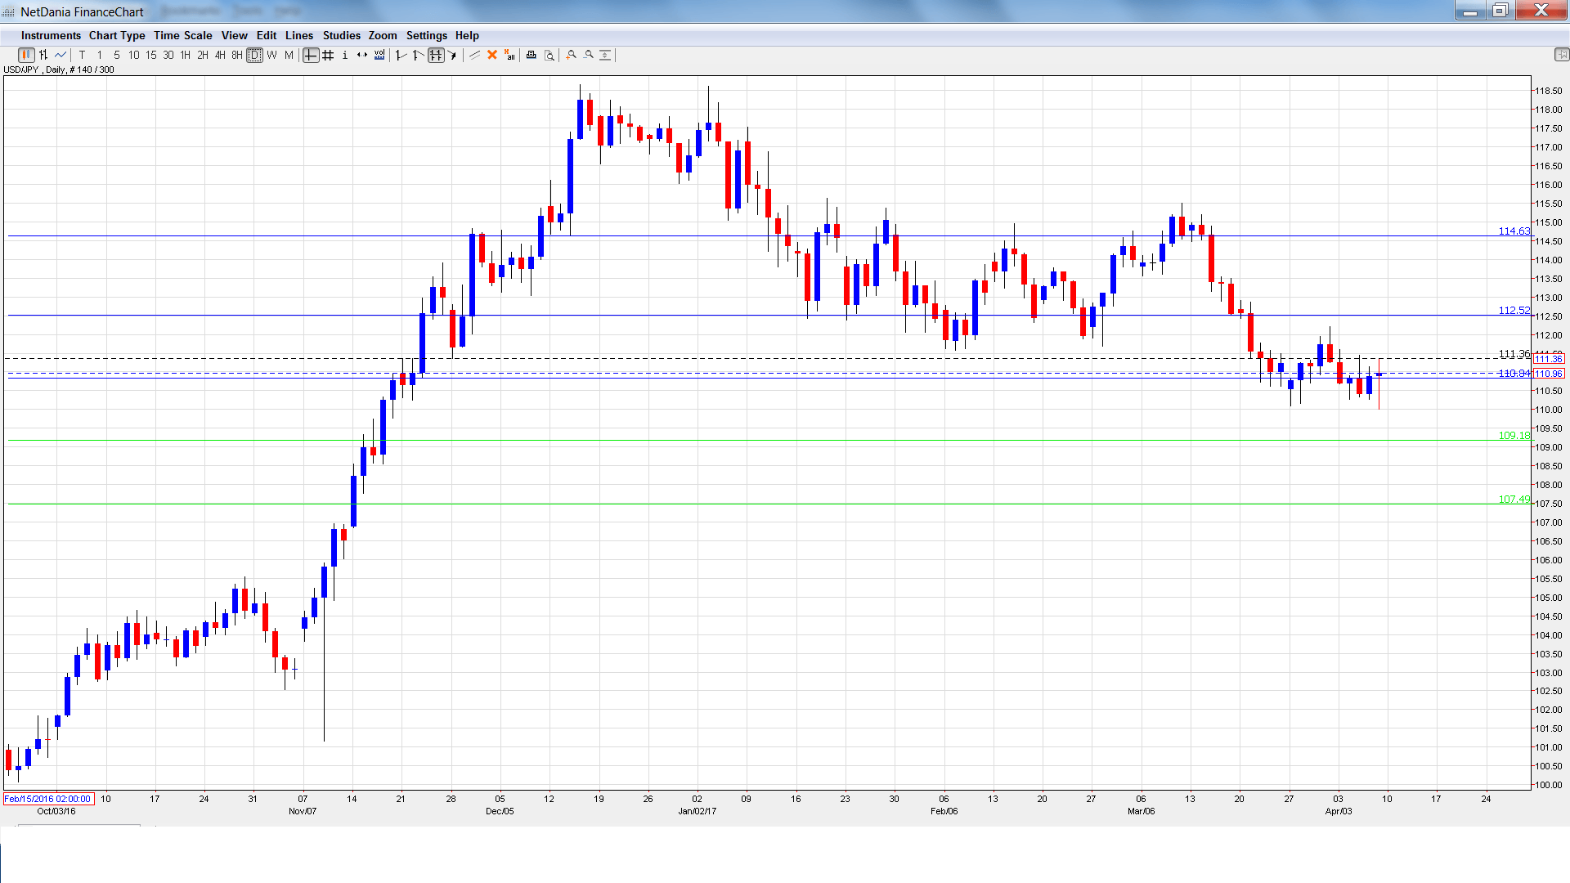This screenshot has width=1570, height=883.
Task: Toggle crosshair cursor tool
Action: 311,55
